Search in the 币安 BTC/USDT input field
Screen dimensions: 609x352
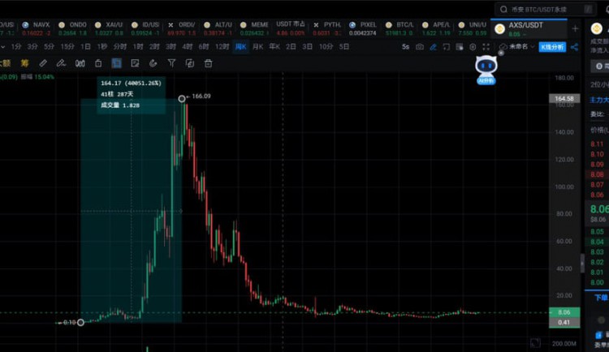click(546, 9)
